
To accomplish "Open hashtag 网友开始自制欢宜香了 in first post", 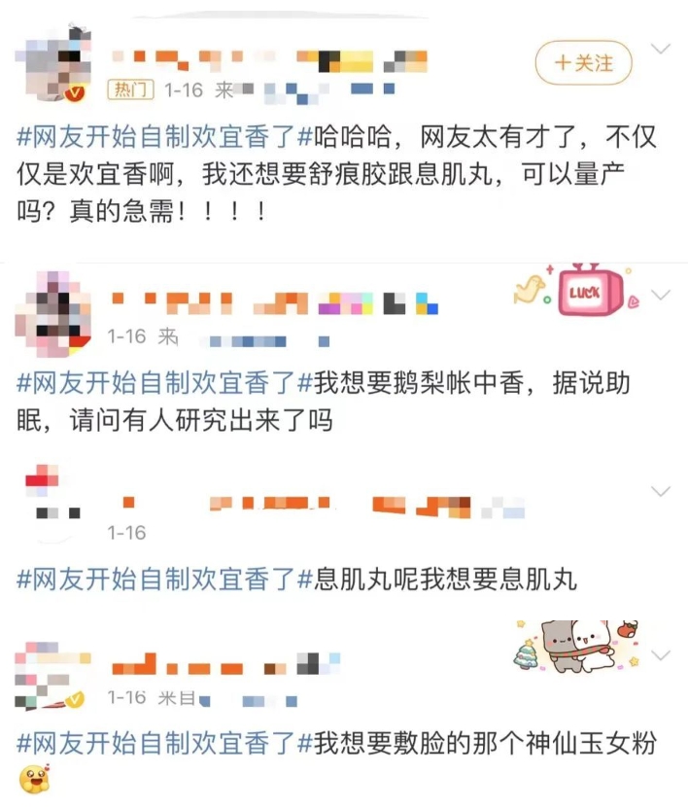I will pyautogui.click(x=165, y=137).
